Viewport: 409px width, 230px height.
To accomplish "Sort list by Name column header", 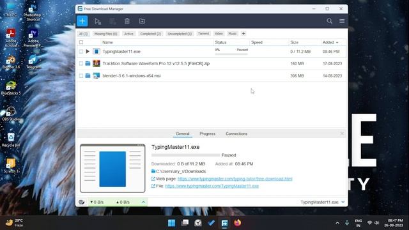I will tap(107, 42).
